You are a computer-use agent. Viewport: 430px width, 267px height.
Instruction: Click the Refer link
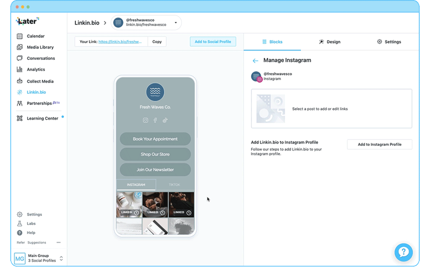(21, 242)
